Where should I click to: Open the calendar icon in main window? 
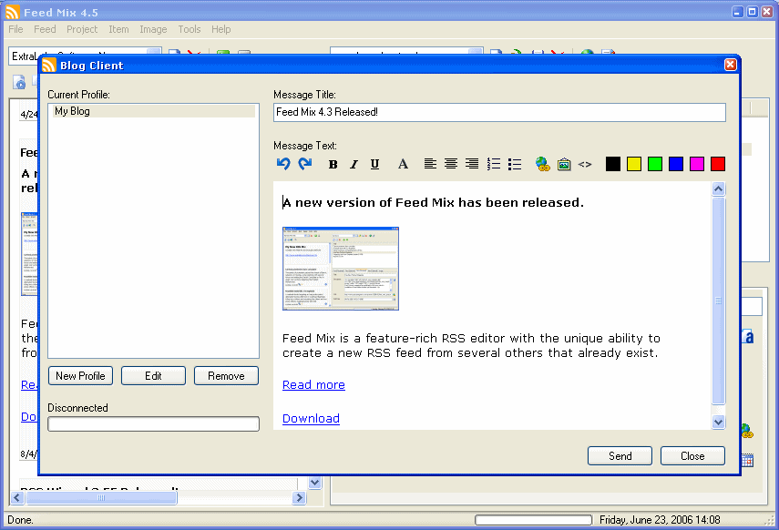[x=747, y=461]
